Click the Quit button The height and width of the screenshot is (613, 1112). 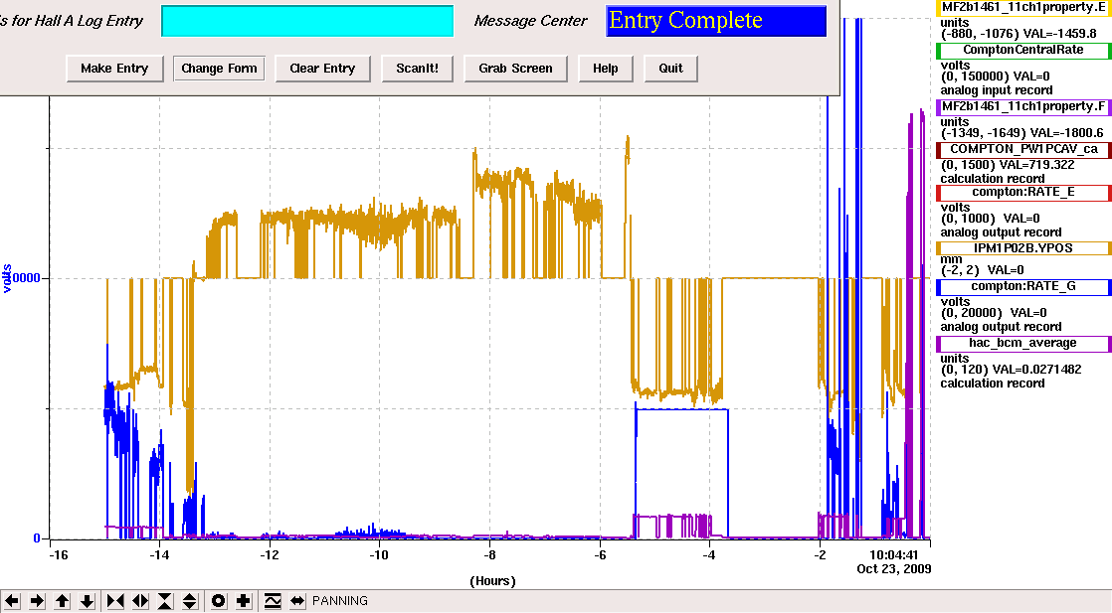(671, 69)
